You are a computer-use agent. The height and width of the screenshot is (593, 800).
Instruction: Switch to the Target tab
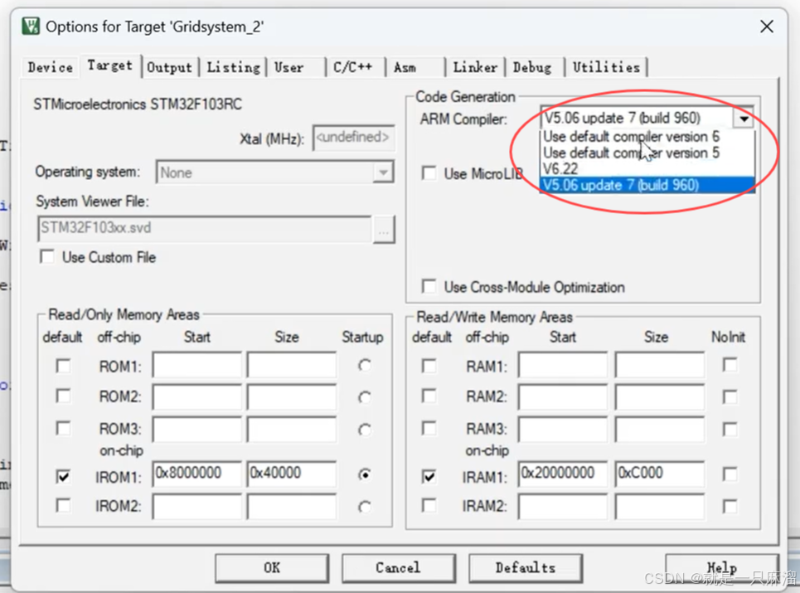click(x=109, y=66)
